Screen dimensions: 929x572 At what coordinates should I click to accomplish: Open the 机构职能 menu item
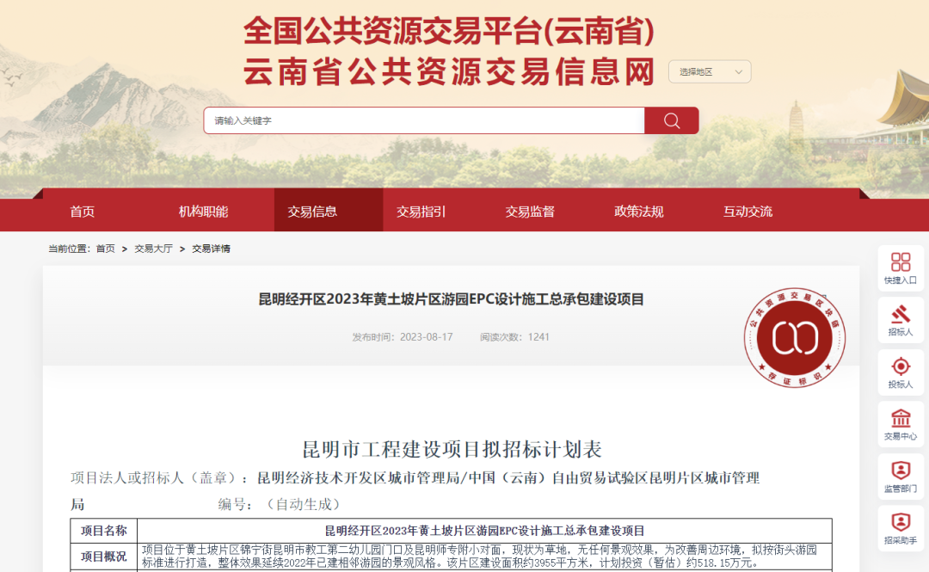click(x=203, y=212)
